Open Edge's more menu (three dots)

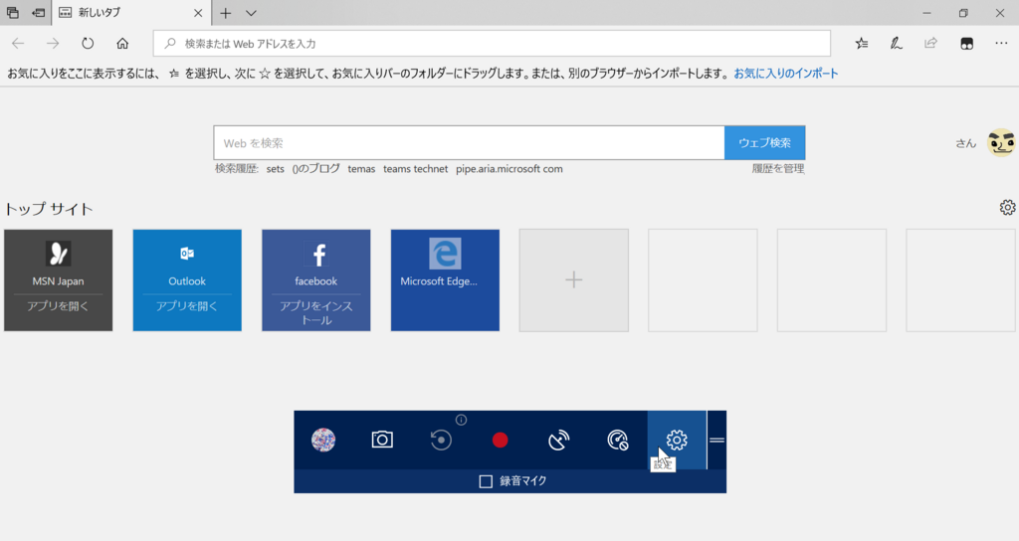[x=1001, y=44]
